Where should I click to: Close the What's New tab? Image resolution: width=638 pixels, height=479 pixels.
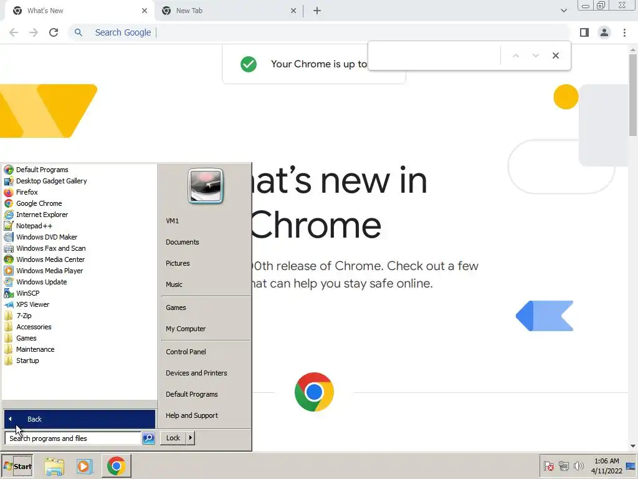(145, 11)
